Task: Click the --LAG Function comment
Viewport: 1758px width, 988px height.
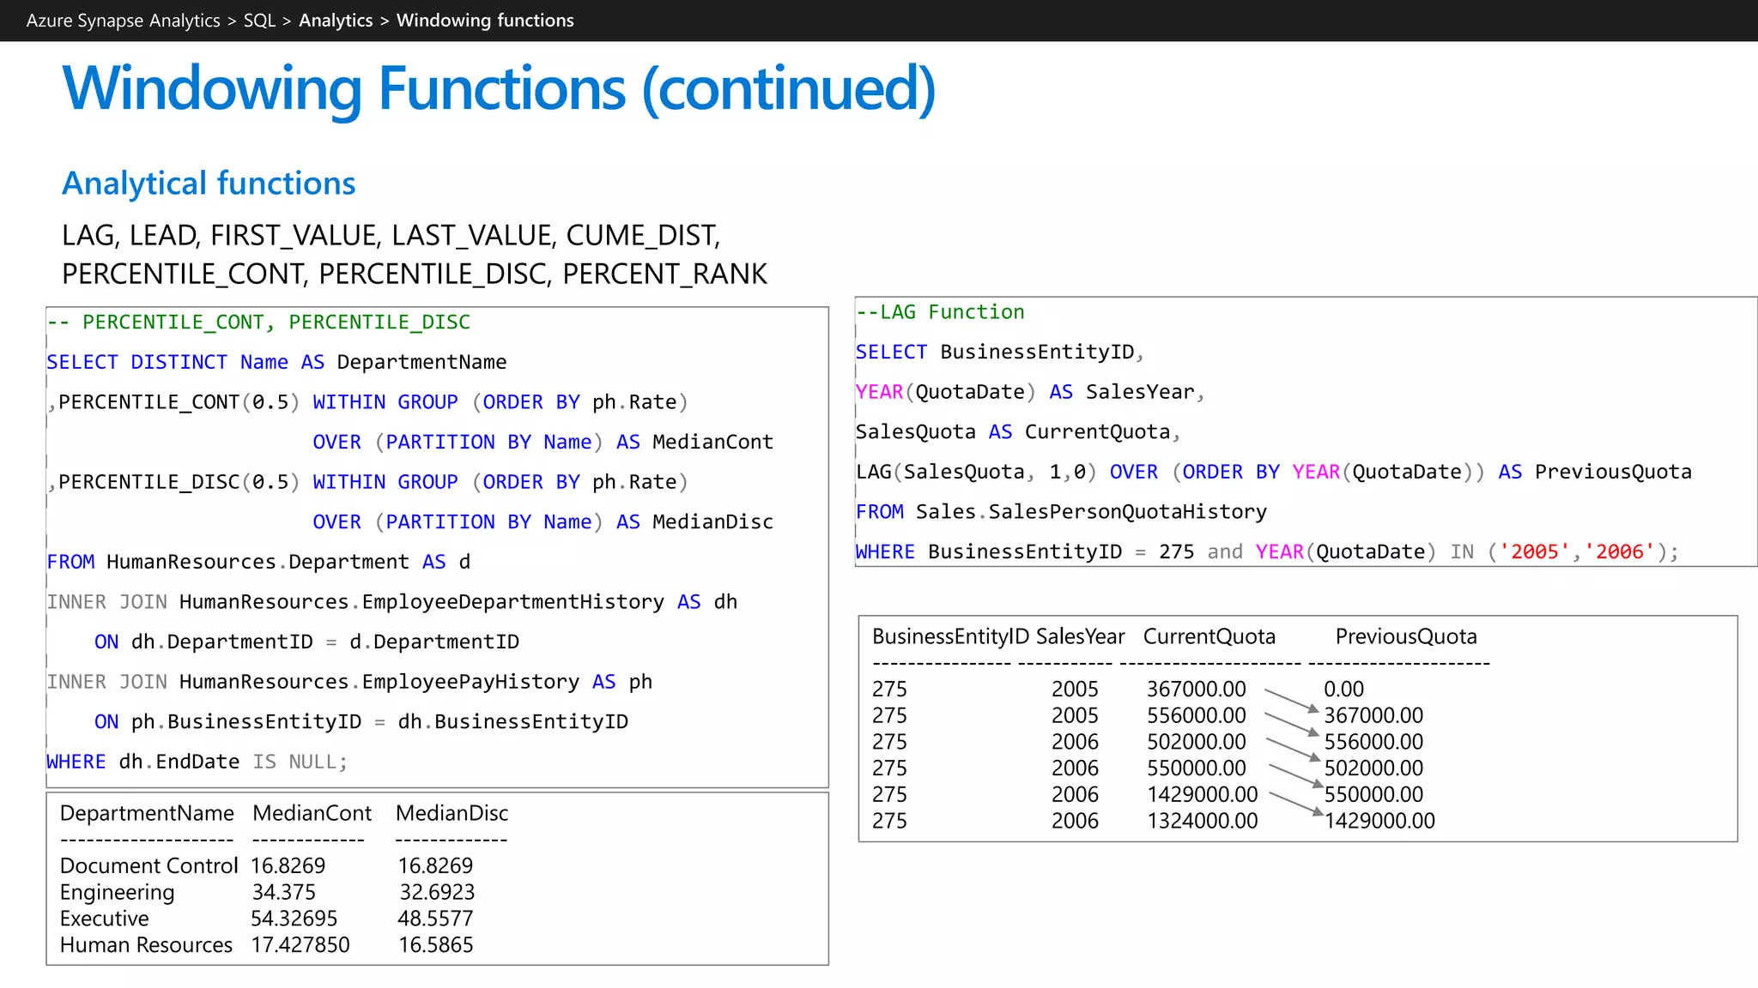Action: tap(940, 312)
